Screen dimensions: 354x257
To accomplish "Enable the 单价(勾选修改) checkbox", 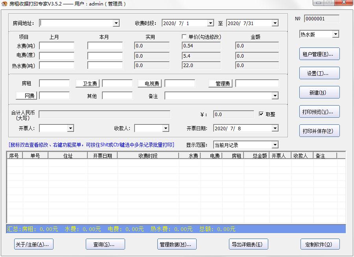I will click(x=184, y=37).
